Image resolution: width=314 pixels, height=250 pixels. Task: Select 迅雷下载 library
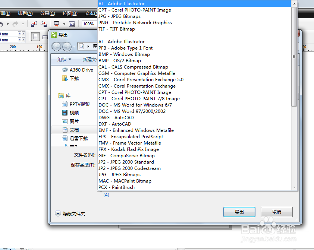75,138
